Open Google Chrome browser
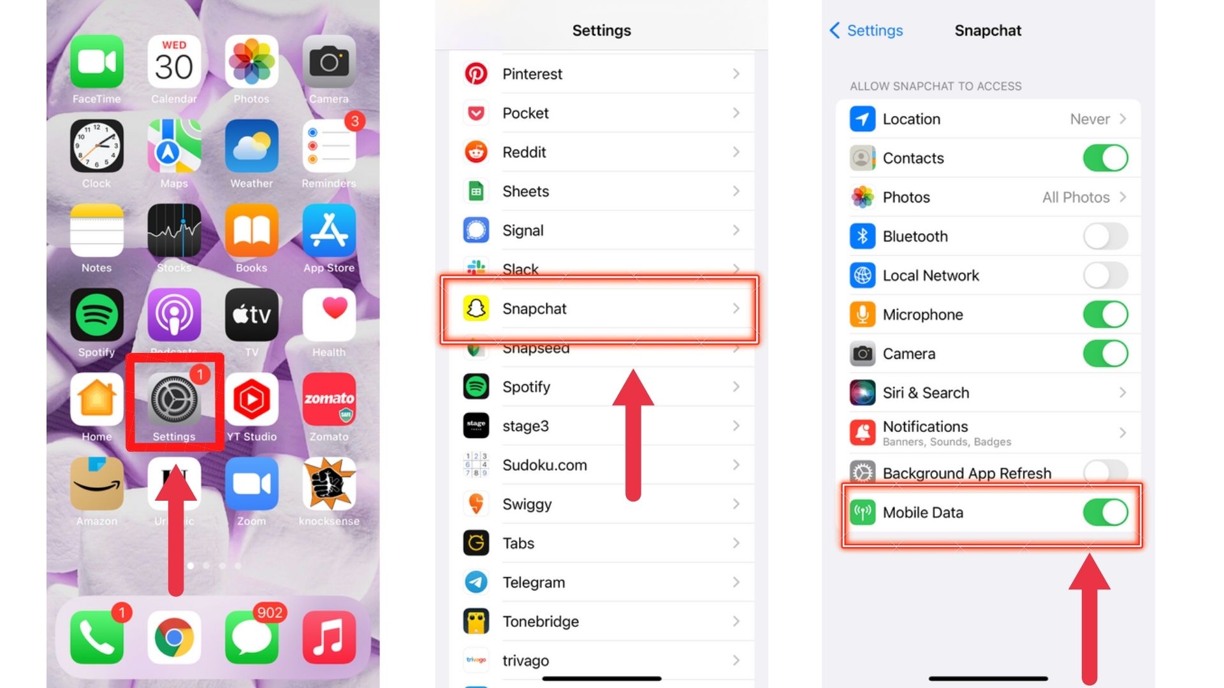Image resolution: width=1224 pixels, height=688 pixels. click(x=173, y=635)
